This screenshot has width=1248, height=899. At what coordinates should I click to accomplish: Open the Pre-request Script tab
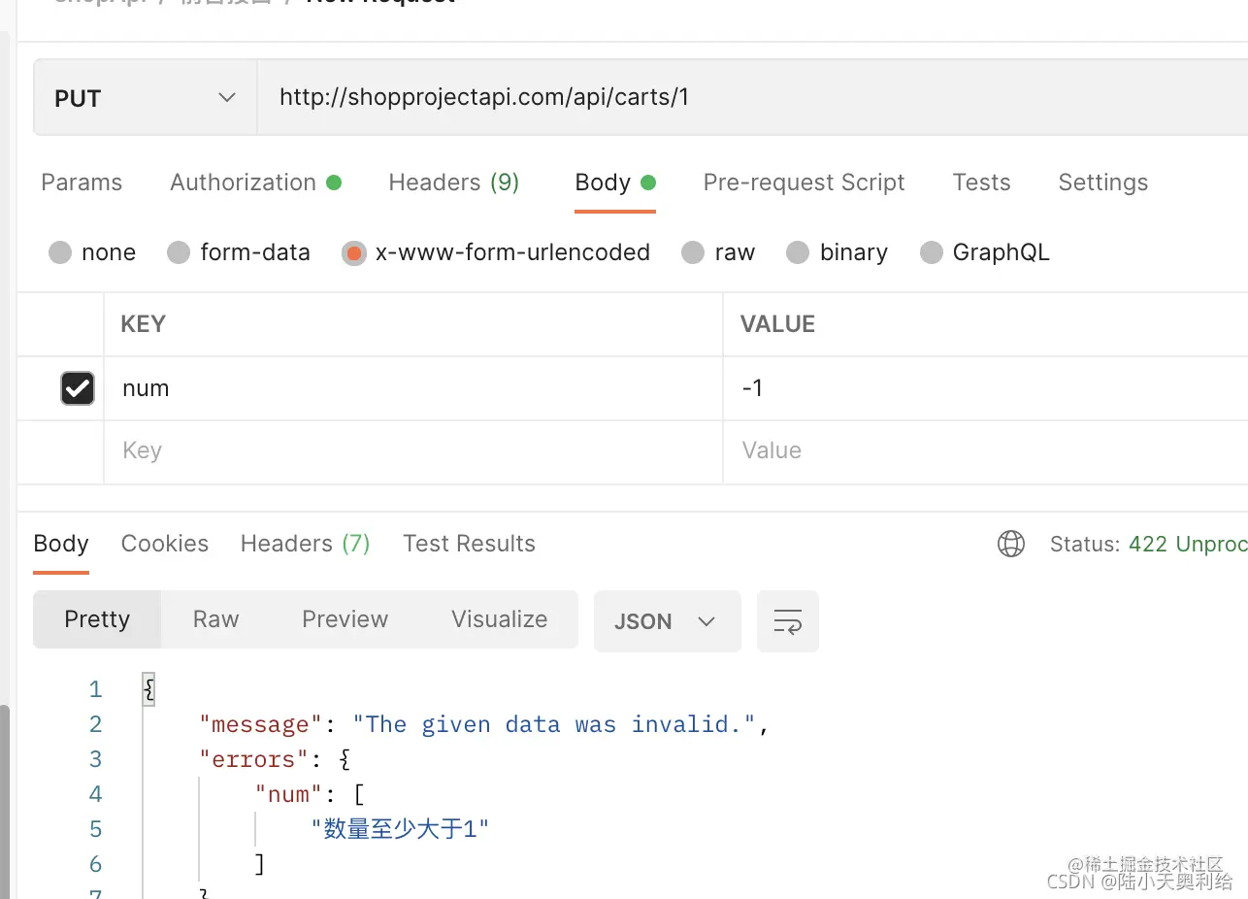click(804, 183)
